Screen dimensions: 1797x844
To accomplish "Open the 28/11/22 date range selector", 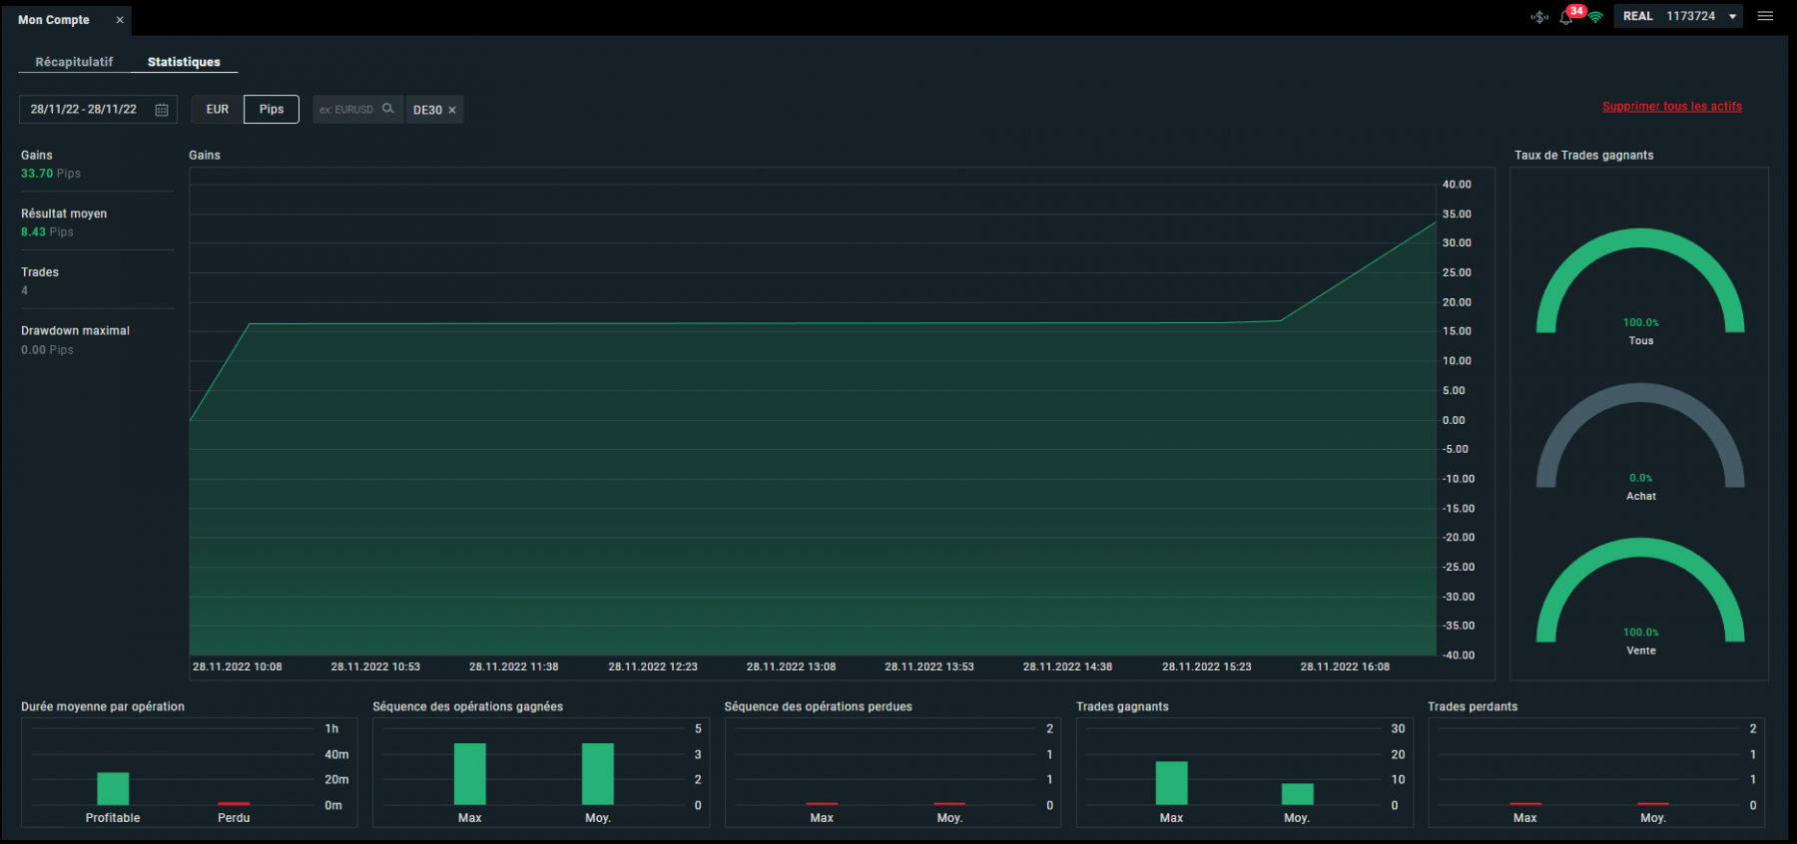I will click(84, 109).
